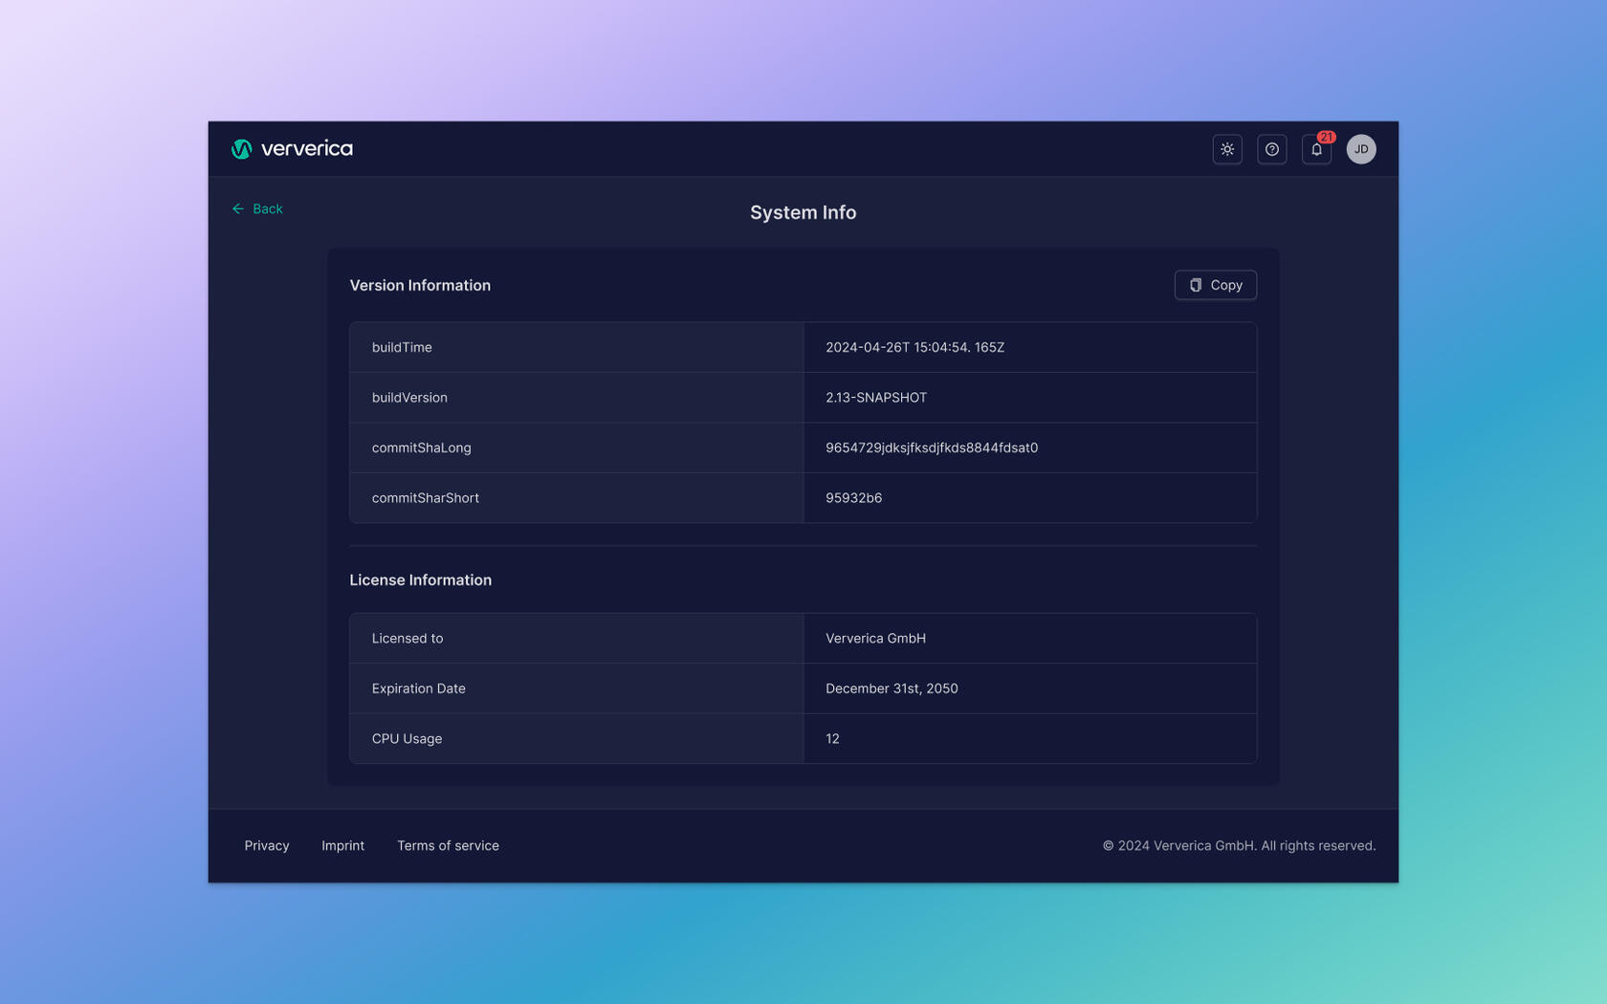Toggle light/dark theme sun icon

(1227, 149)
